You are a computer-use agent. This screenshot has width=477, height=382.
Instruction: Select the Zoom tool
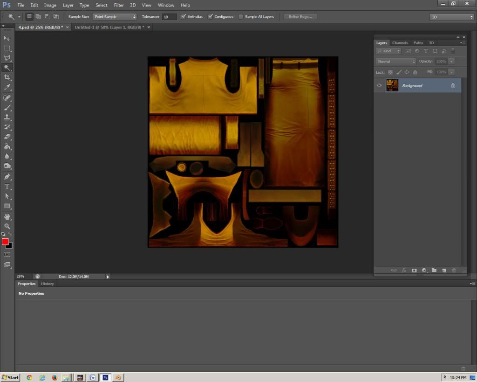[7, 226]
